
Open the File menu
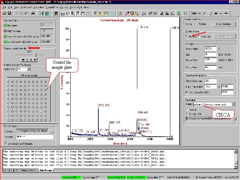4,7
